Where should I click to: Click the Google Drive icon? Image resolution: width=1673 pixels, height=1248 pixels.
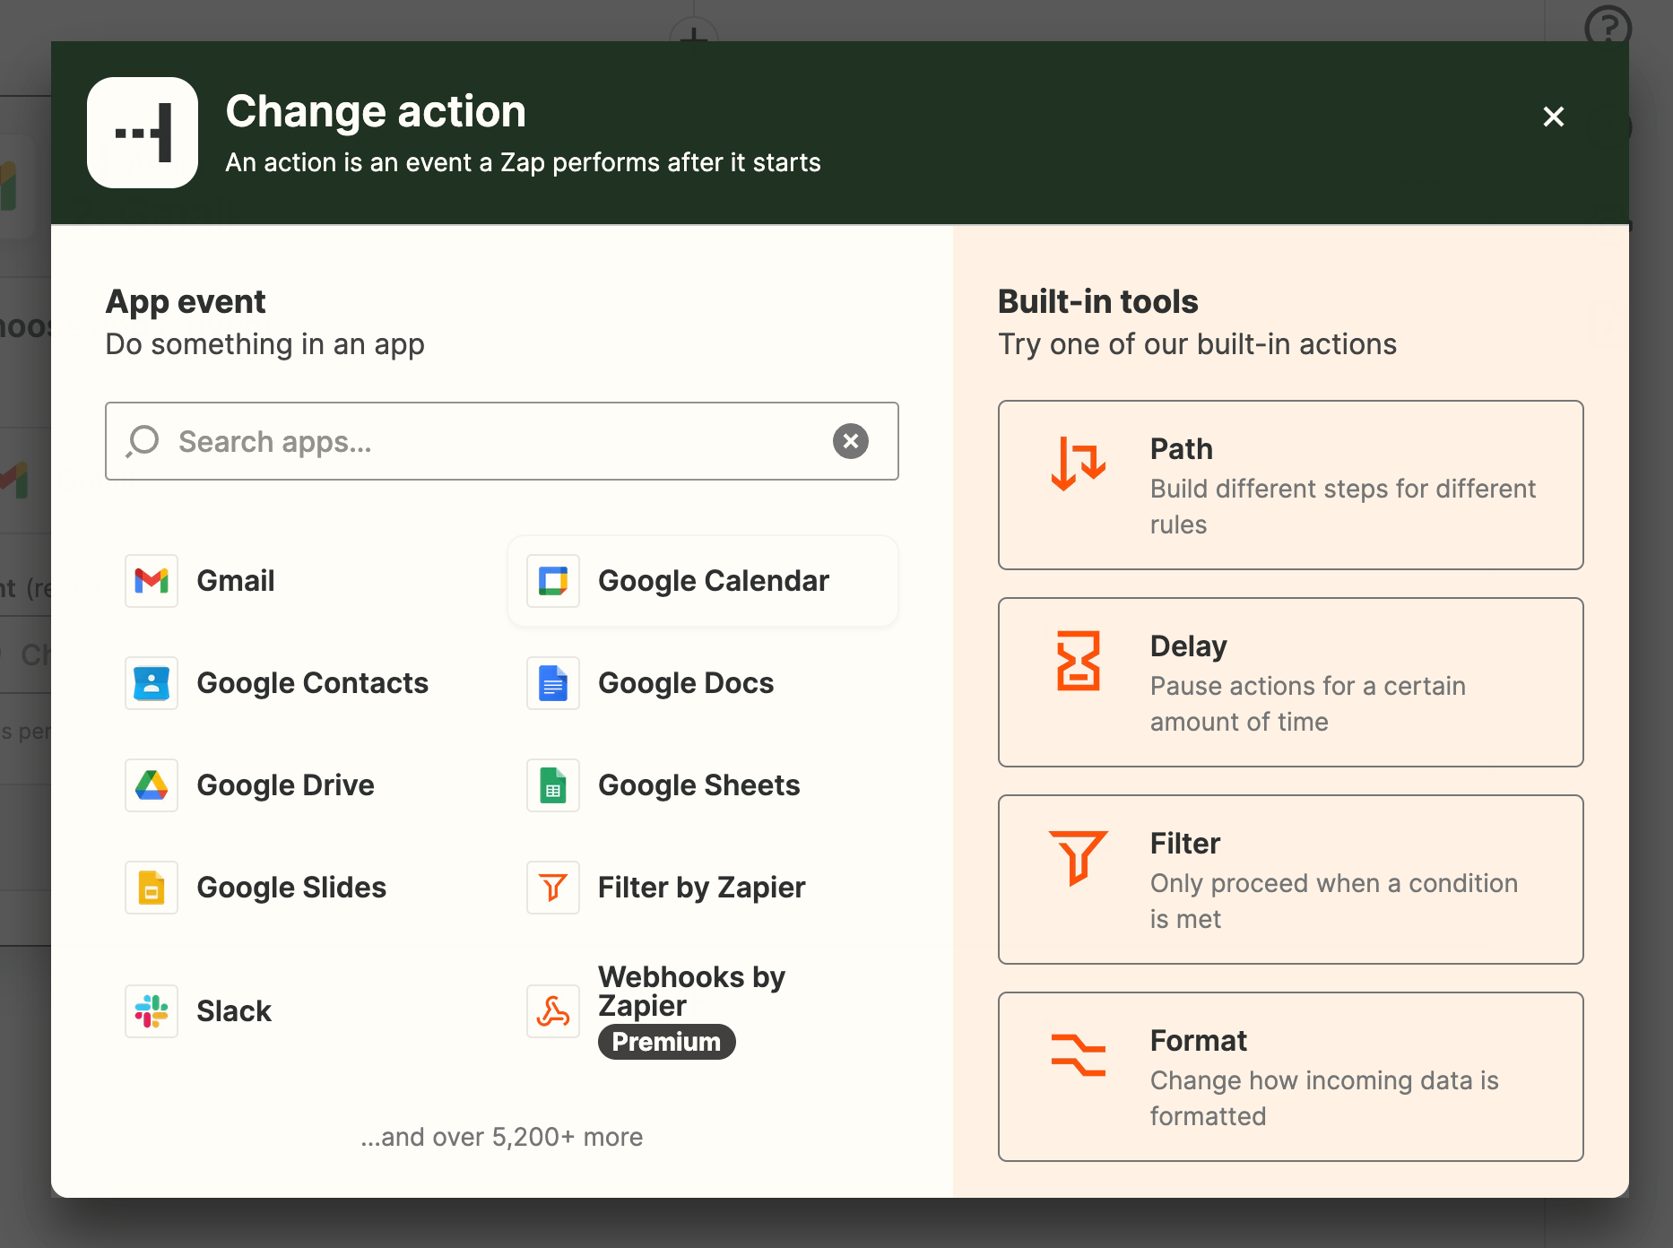point(152,785)
